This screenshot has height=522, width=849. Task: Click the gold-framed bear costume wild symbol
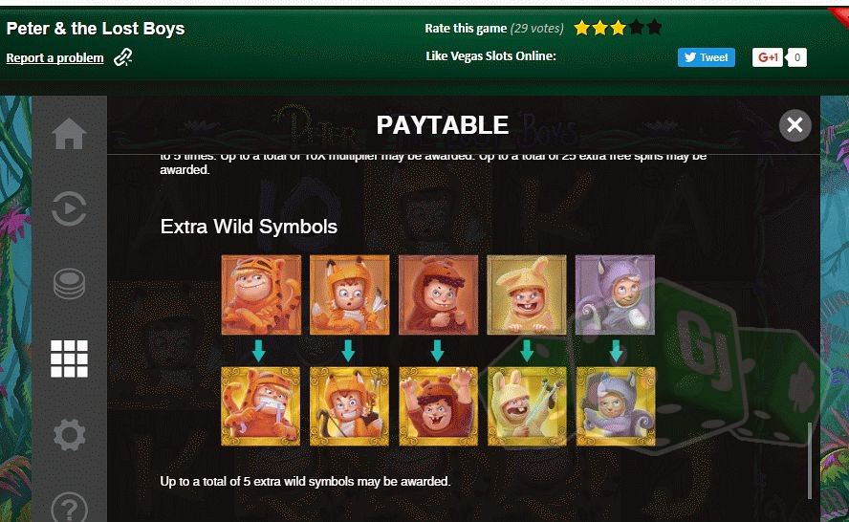point(438,406)
